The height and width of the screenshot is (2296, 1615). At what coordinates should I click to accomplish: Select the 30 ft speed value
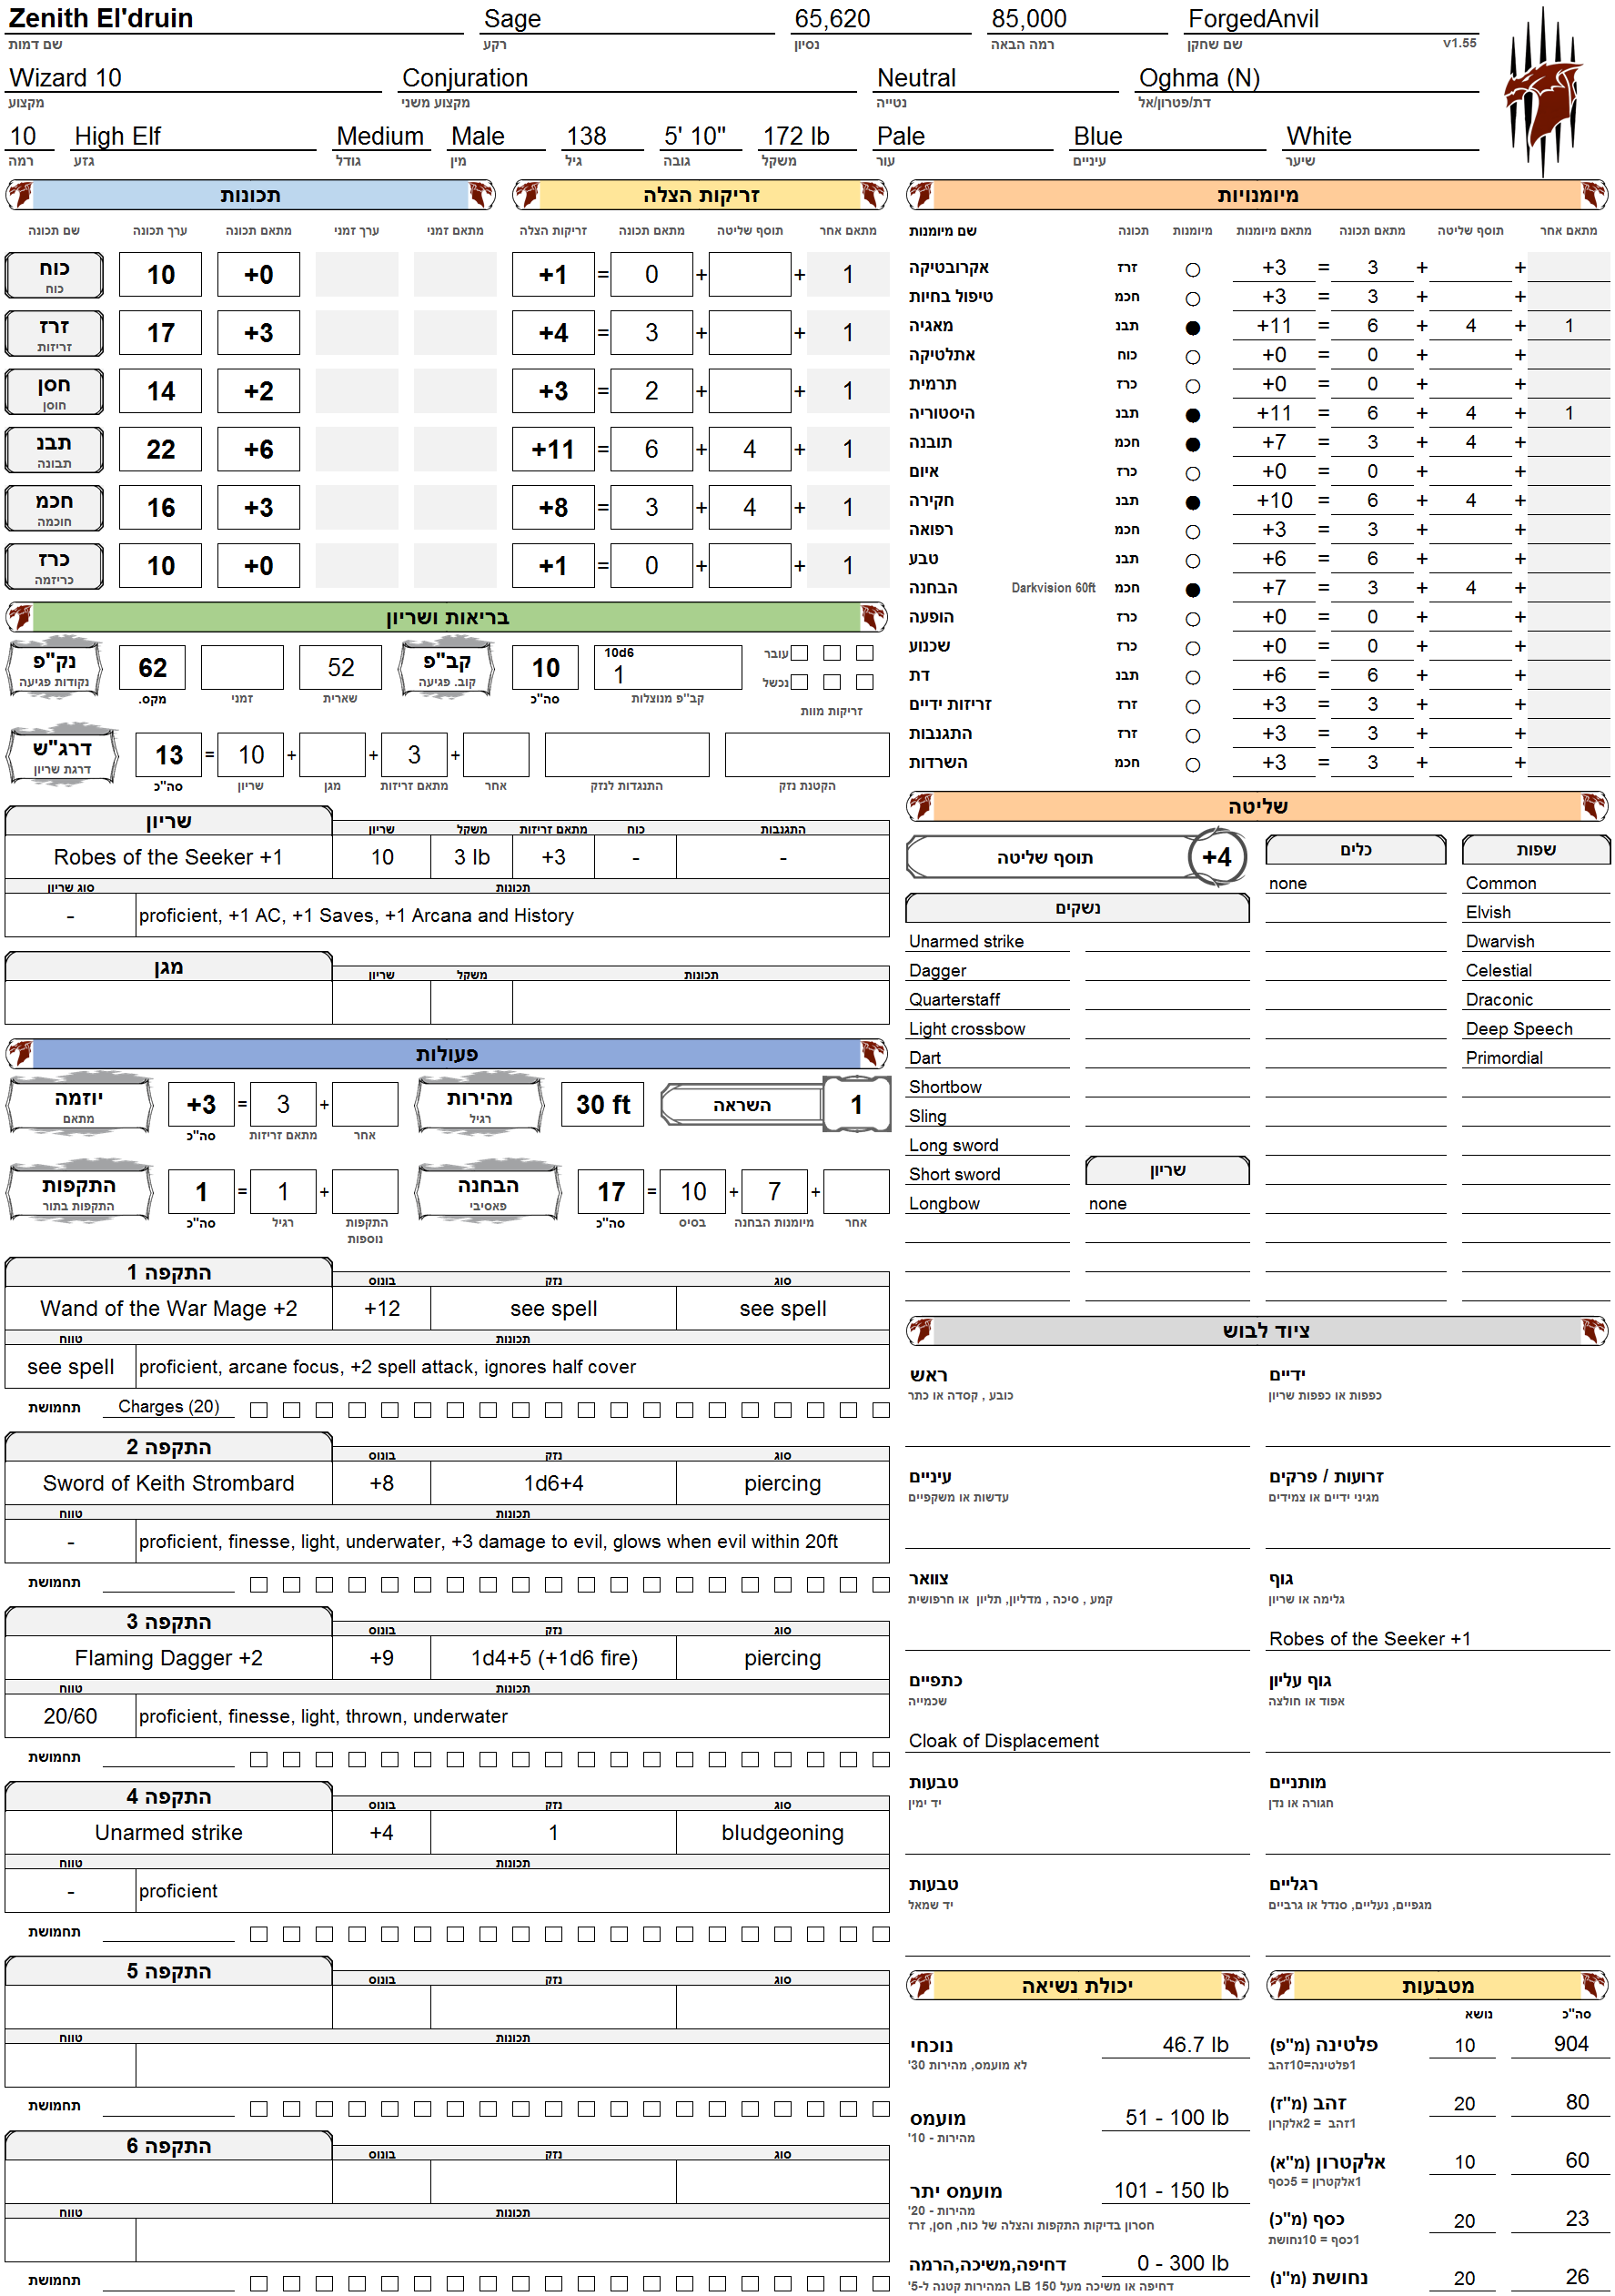[603, 1105]
